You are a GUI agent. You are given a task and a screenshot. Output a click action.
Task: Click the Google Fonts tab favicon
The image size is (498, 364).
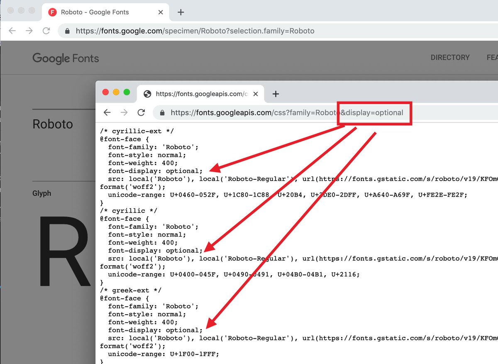pos(52,12)
